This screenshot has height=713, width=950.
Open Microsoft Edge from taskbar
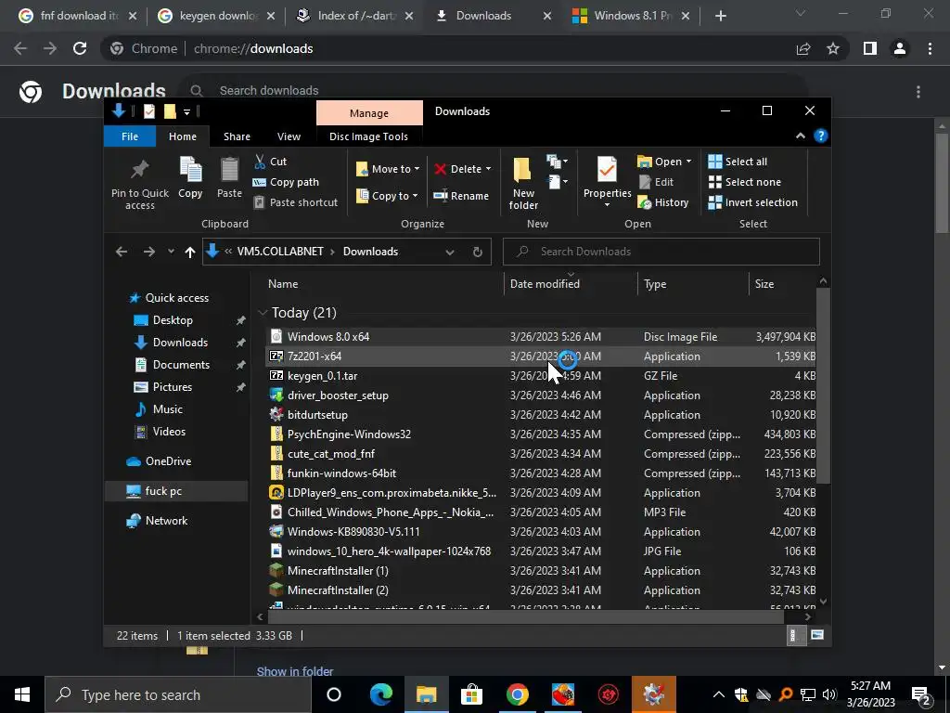tap(381, 694)
